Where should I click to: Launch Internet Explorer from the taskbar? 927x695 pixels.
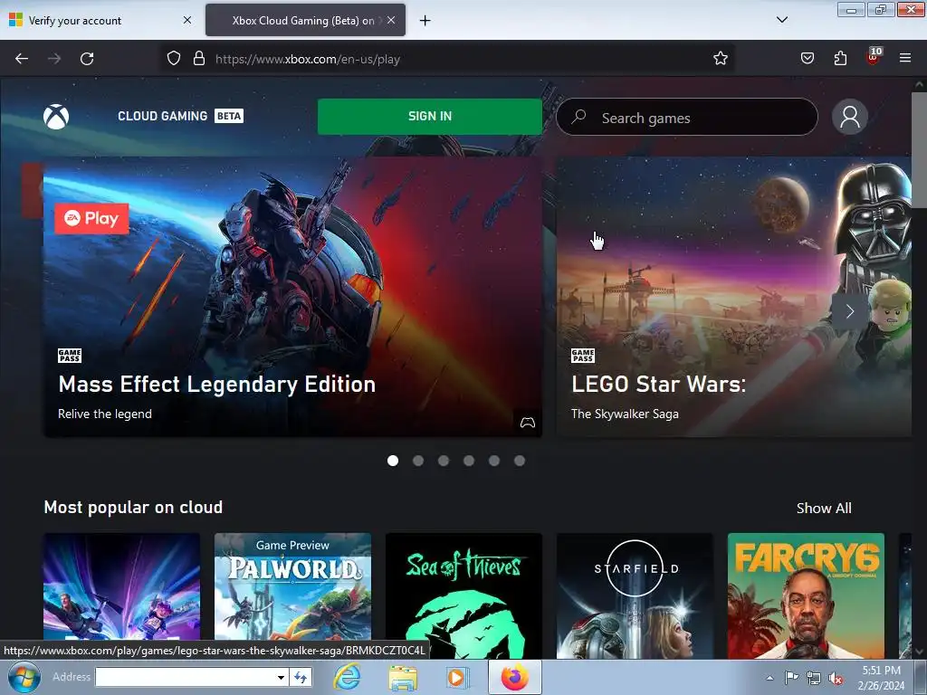[x=347, y=677]
